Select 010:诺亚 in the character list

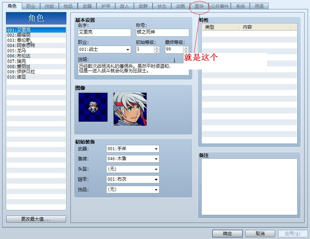click(x=36, y=77)
